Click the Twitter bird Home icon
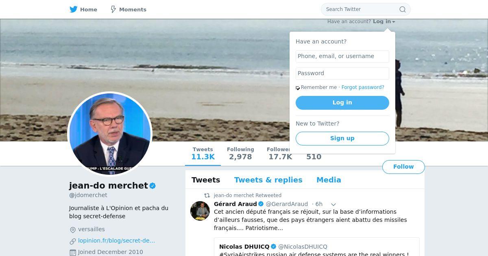488x256 pixels. click(x=73, y=9)
